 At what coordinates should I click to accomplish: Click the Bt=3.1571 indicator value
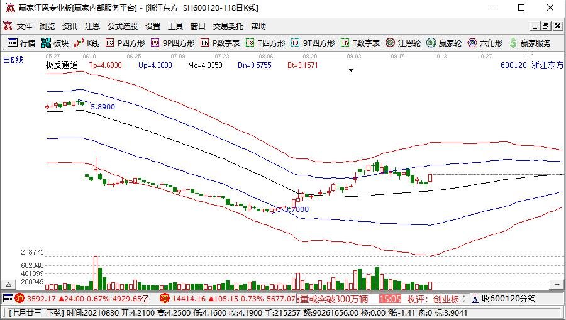302,65
